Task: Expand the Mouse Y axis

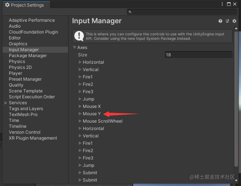Action: pos(80,114)
